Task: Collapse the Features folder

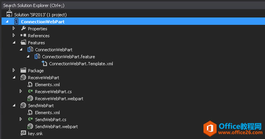Action: [14, 43]
